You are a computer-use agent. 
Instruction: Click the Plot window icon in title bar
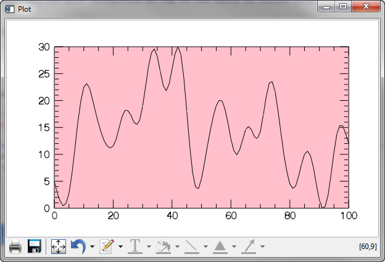click(9, 9)
